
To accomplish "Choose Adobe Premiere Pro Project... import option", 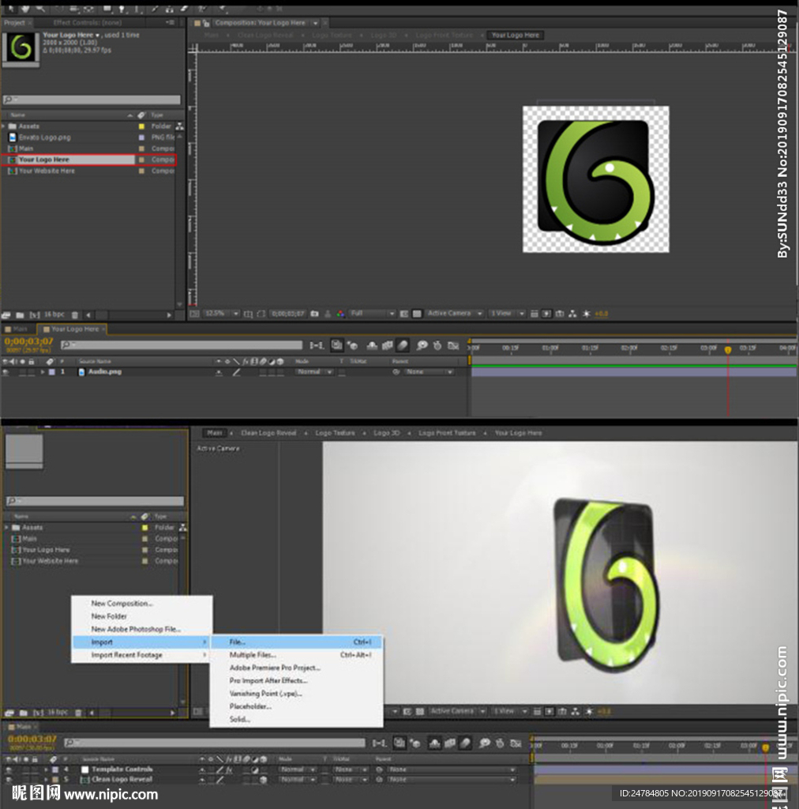I will tap(297, 668).
